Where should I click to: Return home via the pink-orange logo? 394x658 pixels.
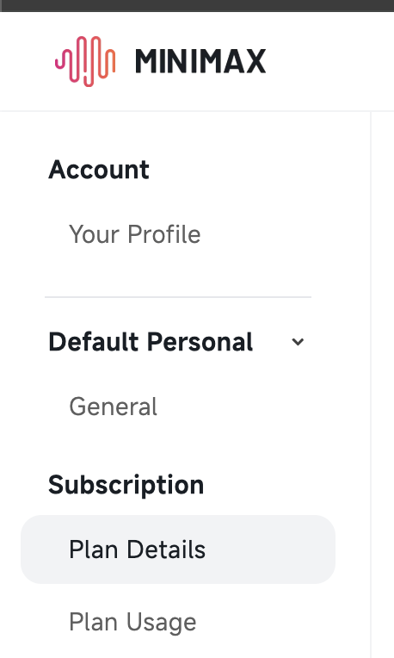[x=85, y=61]
